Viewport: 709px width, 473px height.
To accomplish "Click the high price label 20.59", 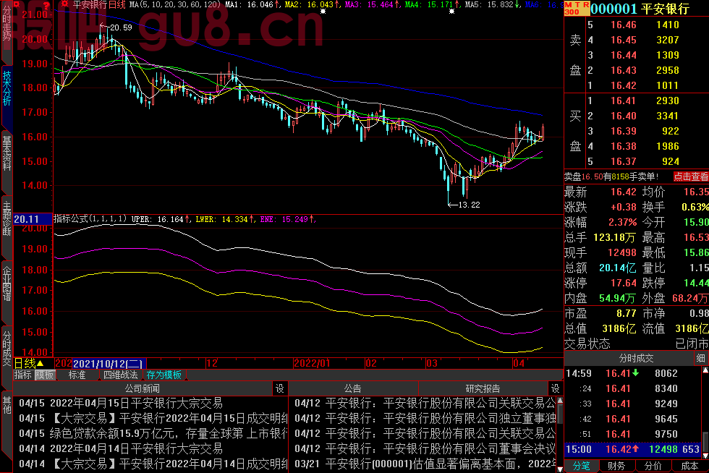I will point(121,27).
